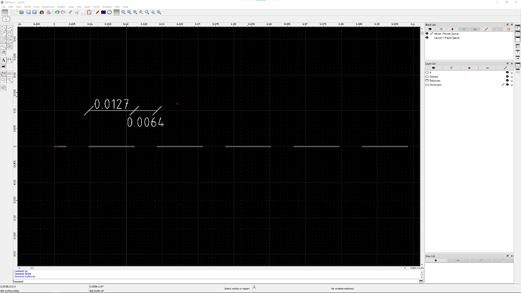This screenshot has width=521, height=293.
Task: Open an existing drawing file
Action: (x=22, y=12)
